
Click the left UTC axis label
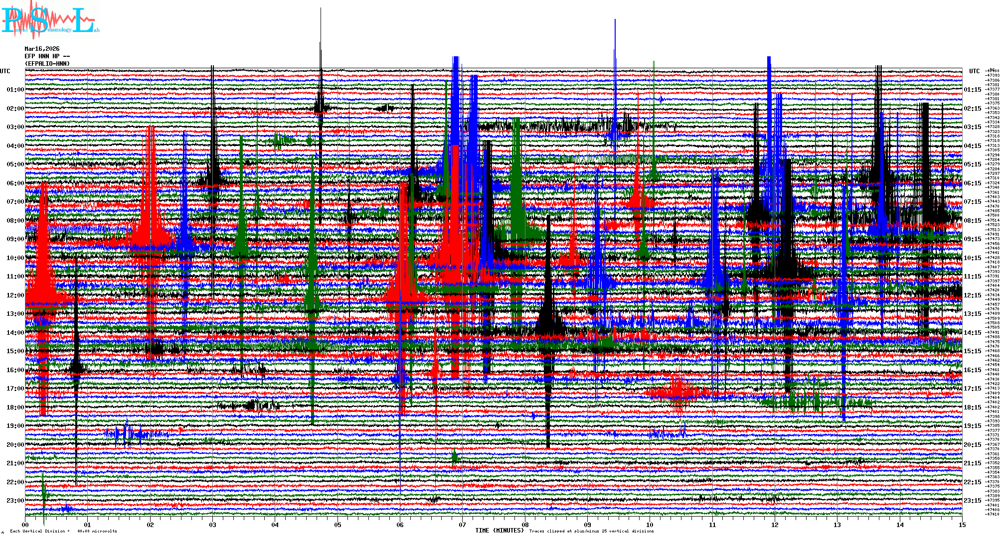5,71
